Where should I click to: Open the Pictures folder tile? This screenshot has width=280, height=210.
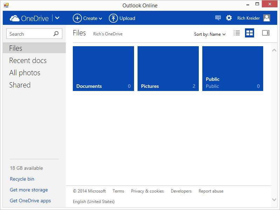click(x=168, y=69)
